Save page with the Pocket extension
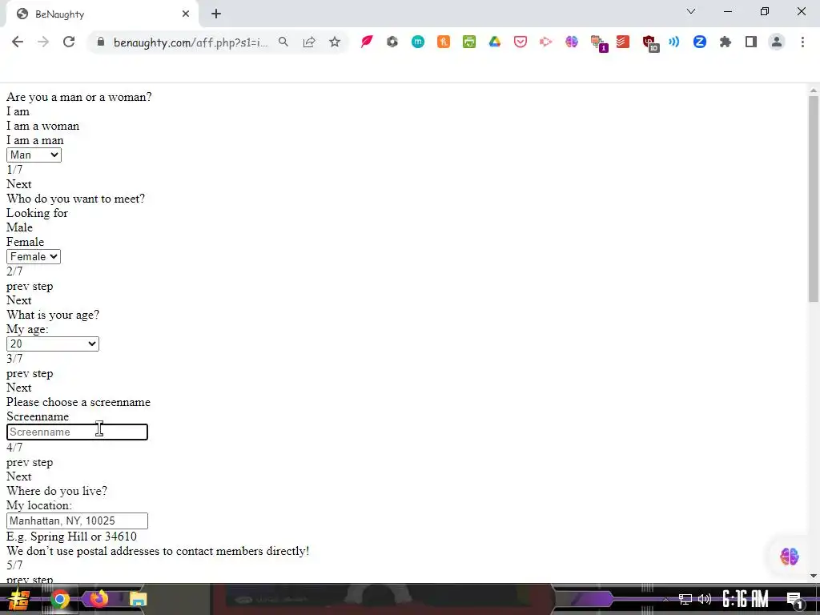The width and height of the screenshot is (820, 615). click(x=521, y=42)
